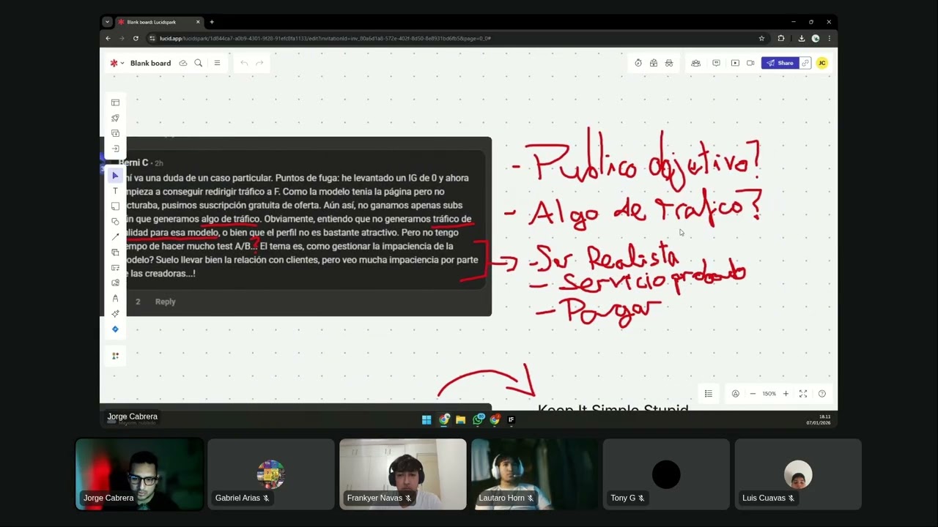Screen dimensions: 938x527
Task: Click the Share button
Action: [x=780, y=63]
